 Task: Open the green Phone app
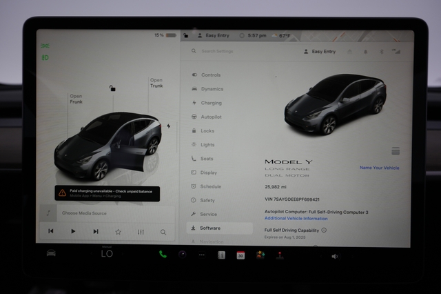point(163,254)
